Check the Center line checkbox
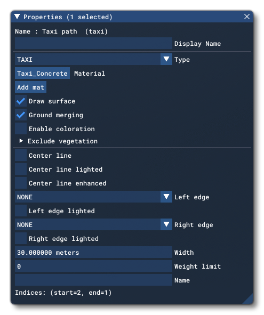Viewport: 264px width, 315px height. pyautogui.click(x=21, y=155)
